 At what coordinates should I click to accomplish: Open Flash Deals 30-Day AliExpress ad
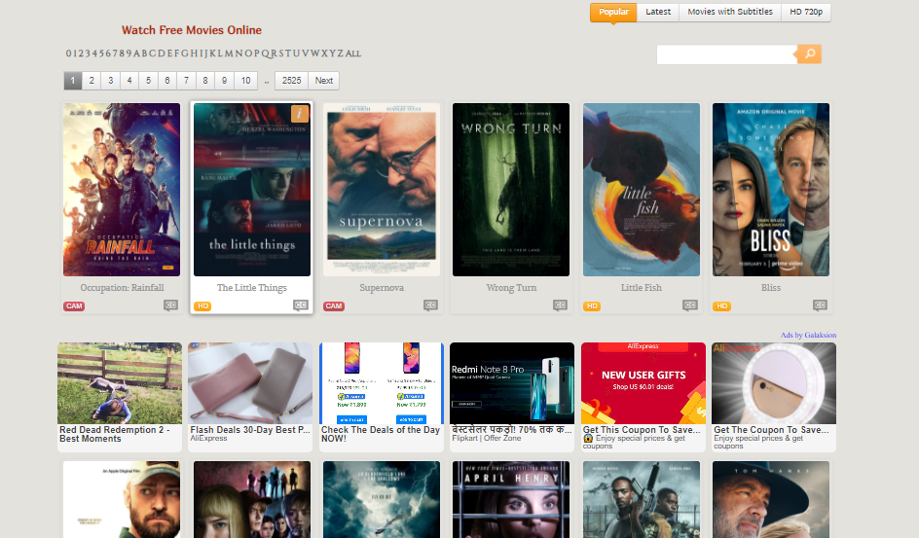[250, 397]
